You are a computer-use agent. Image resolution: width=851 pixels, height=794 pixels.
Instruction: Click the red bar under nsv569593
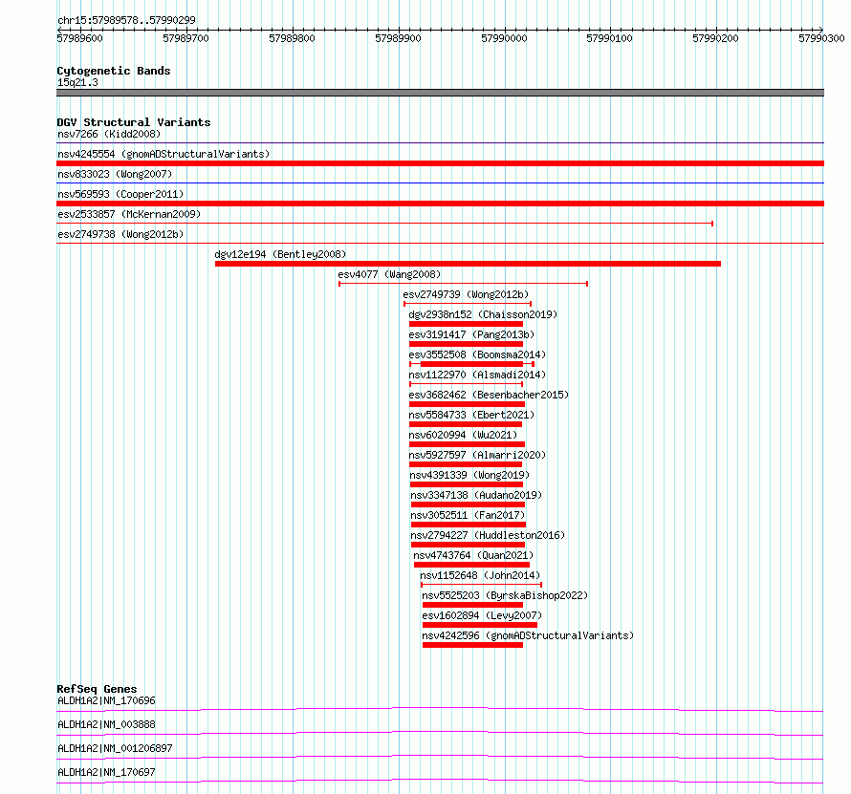[x=440, y=204]
